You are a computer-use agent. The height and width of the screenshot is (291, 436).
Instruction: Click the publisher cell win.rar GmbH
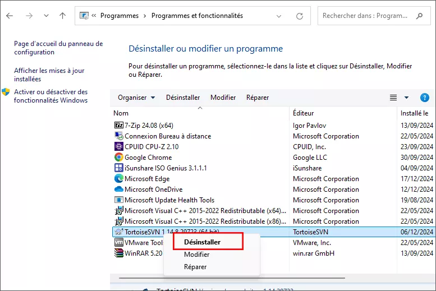[x=313, y=253]
